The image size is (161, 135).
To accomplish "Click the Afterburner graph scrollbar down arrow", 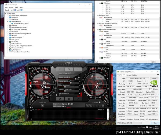I will 108,118.
